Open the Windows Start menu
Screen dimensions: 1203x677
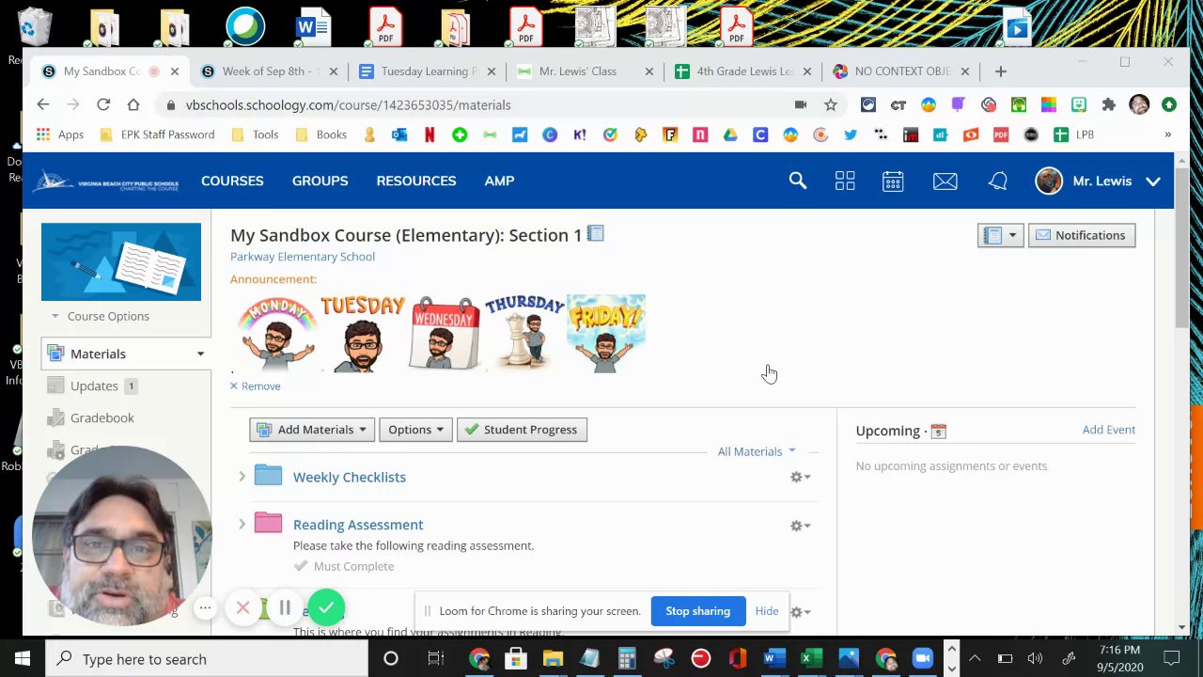point(23,659)
